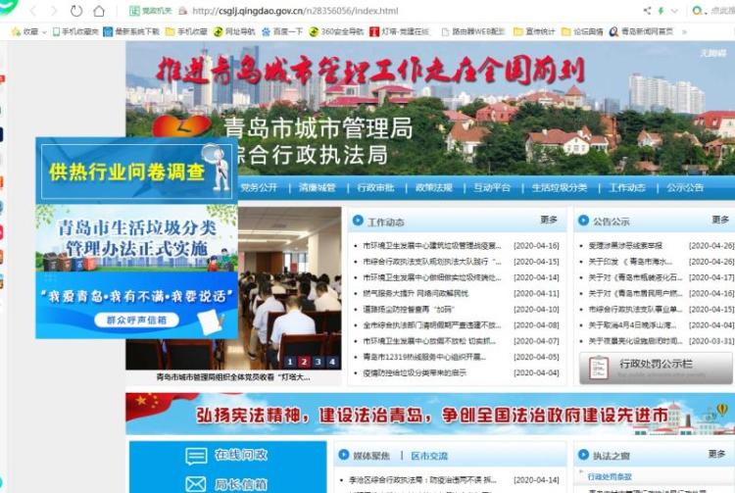
Task: Open the 青岛市12319热线服务中心 article
Action: [424, 357]
